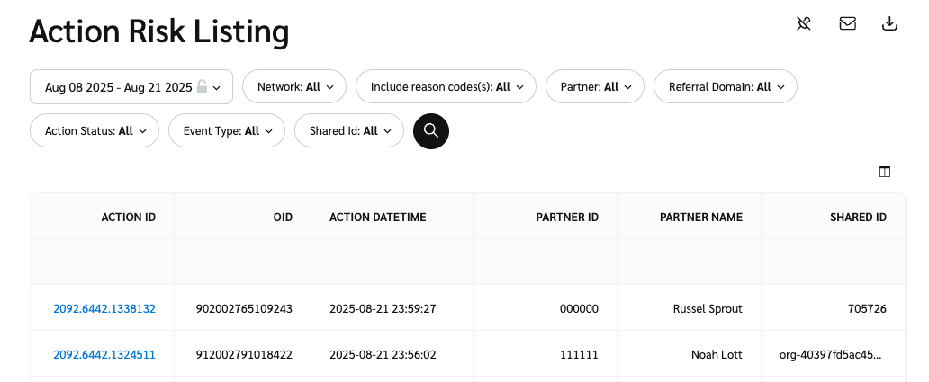Sort by Action ID column header
The width and height of the screenshot is (929, 382).
point(128,217)
